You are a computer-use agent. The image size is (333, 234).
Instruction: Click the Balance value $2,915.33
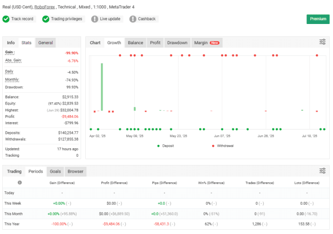coord(70,97)
